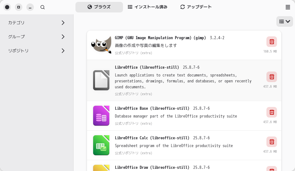Click the LibreOffice Base purple icon

(x=101, y=116)
